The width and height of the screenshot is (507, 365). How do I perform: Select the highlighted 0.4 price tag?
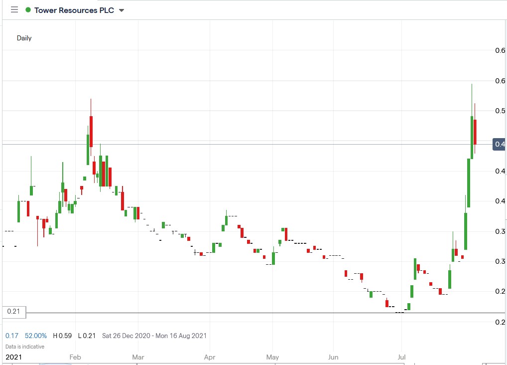coord(499,144)
